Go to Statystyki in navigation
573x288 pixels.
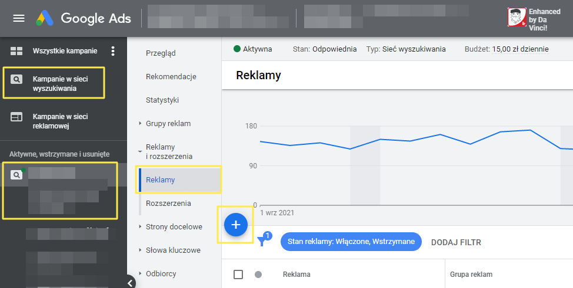click(162, 100)
